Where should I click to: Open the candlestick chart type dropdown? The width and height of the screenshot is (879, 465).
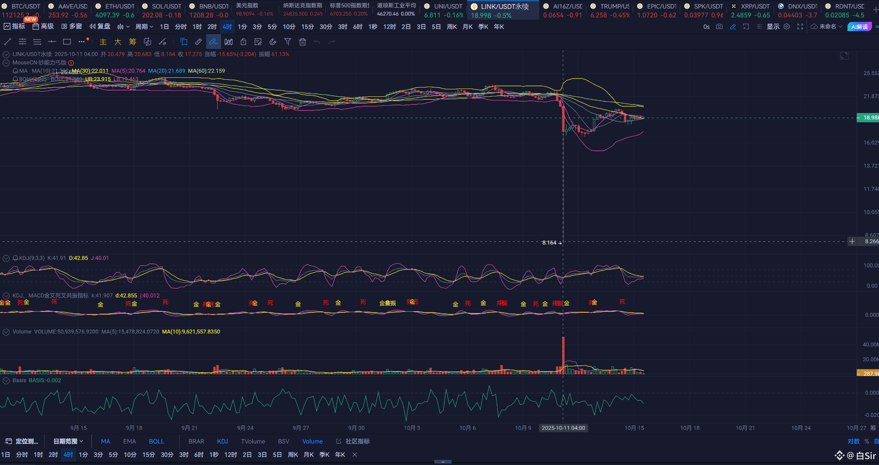123,27
